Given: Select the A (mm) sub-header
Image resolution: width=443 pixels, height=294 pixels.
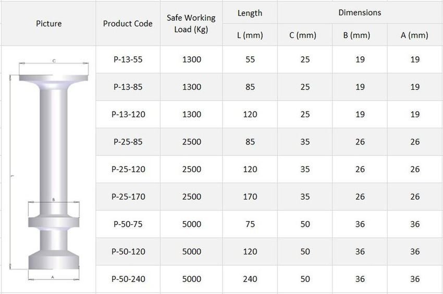Looking at the screenshot, I should tap(414, 35).
